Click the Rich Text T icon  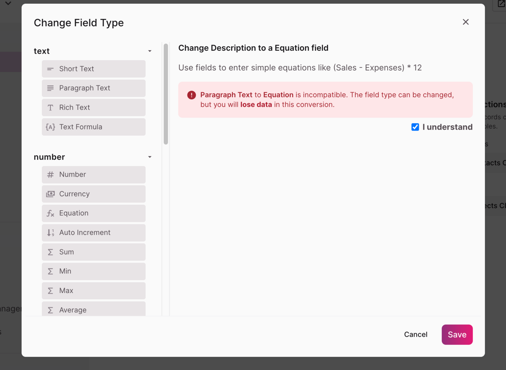50,108
